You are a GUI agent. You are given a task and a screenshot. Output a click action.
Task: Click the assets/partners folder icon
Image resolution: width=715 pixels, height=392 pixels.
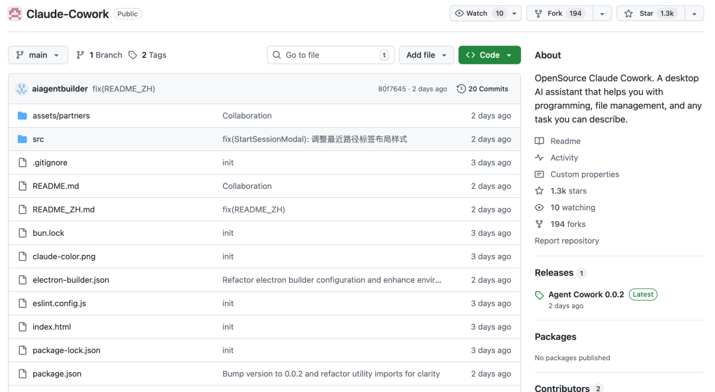tap(23, 116)
